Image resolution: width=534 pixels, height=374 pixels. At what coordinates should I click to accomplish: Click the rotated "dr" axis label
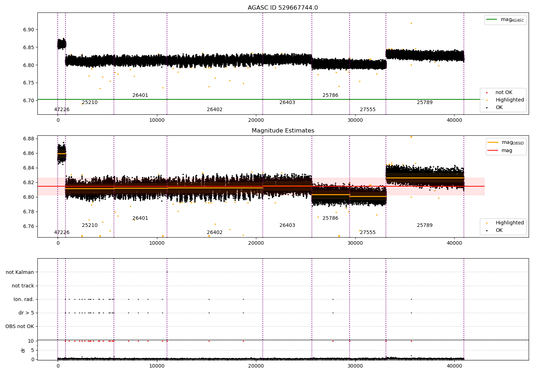click(23, 350)
